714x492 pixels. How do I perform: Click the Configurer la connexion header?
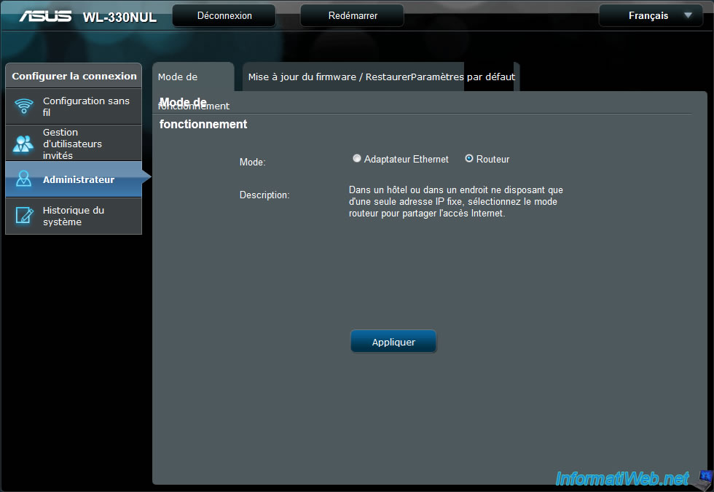coord(74,76)
